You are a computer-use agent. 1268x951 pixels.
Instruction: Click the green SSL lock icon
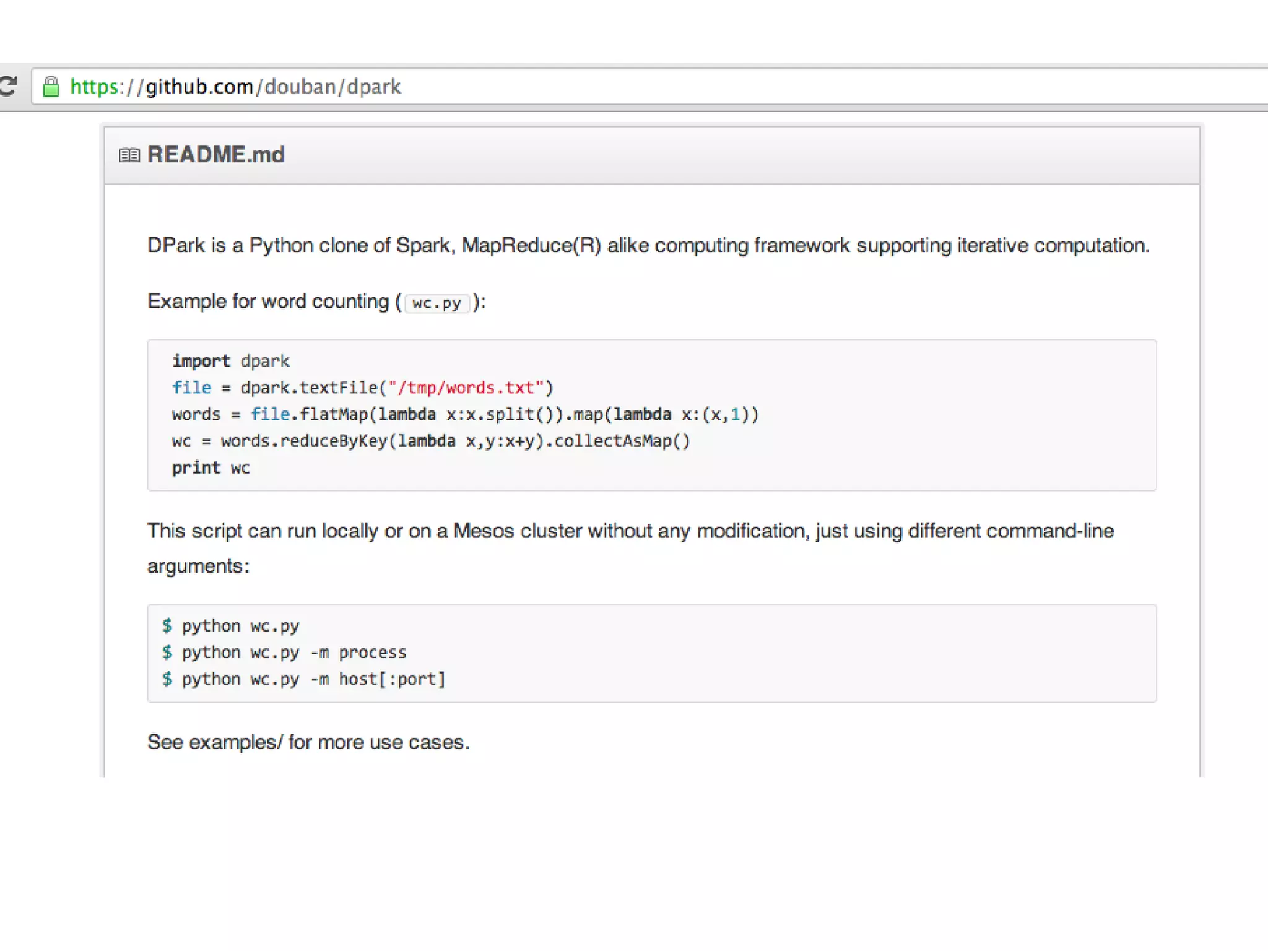click(51, 87)
